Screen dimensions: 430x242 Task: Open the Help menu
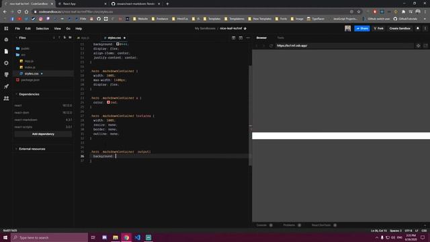click(79, 28)
